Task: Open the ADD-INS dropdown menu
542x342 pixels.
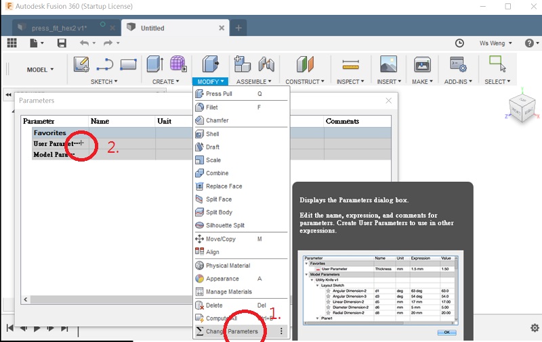Action: [458, 82]
